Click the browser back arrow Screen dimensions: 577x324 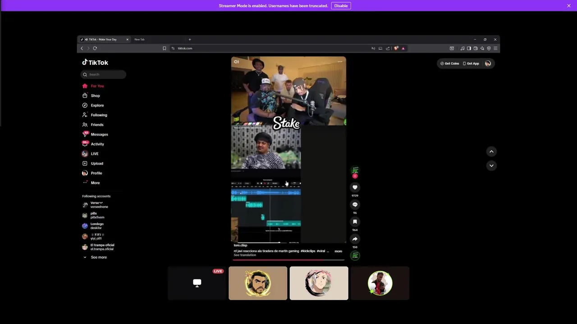(x=82, y=48)
